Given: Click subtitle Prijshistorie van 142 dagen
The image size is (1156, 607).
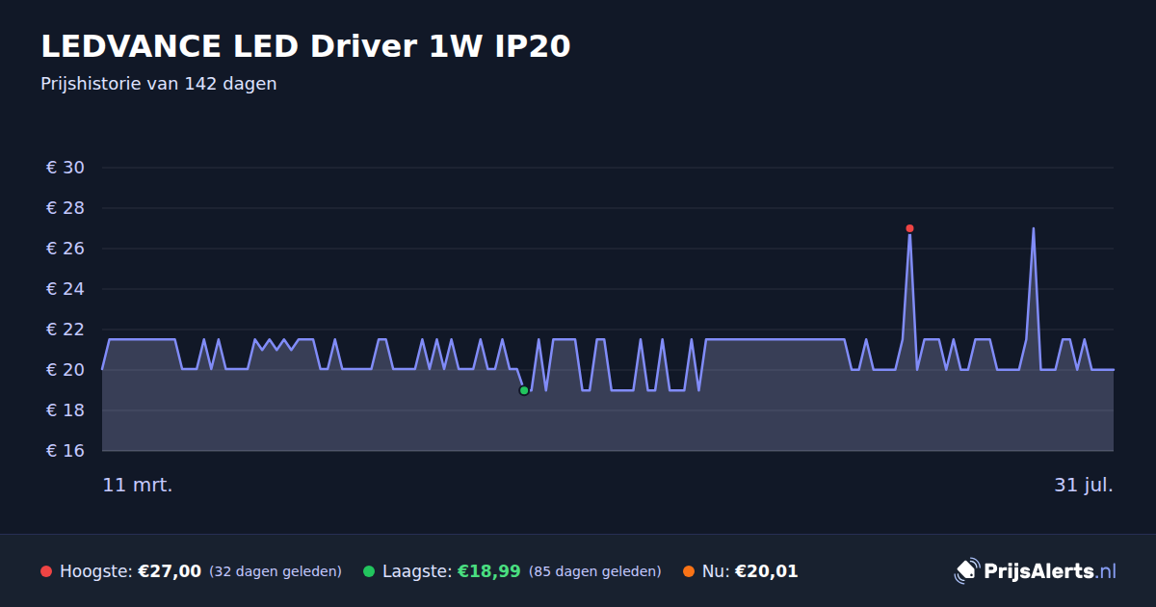Looking at the screenshot, I should 159,84.
